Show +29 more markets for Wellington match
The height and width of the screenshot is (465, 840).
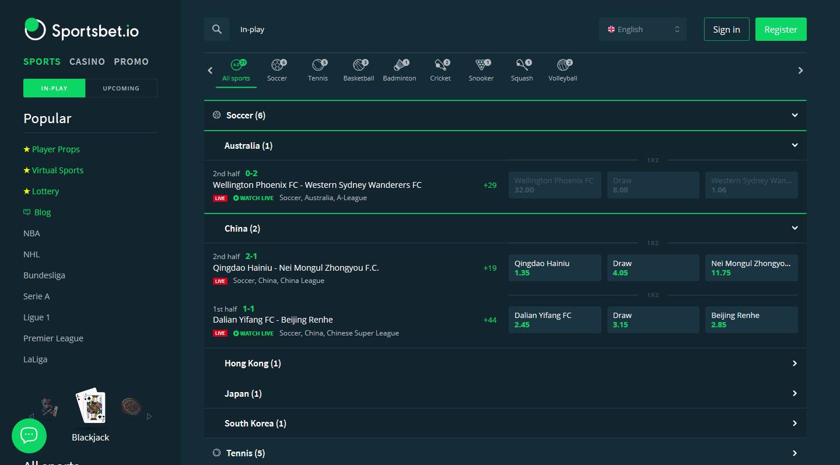[490, 185]
